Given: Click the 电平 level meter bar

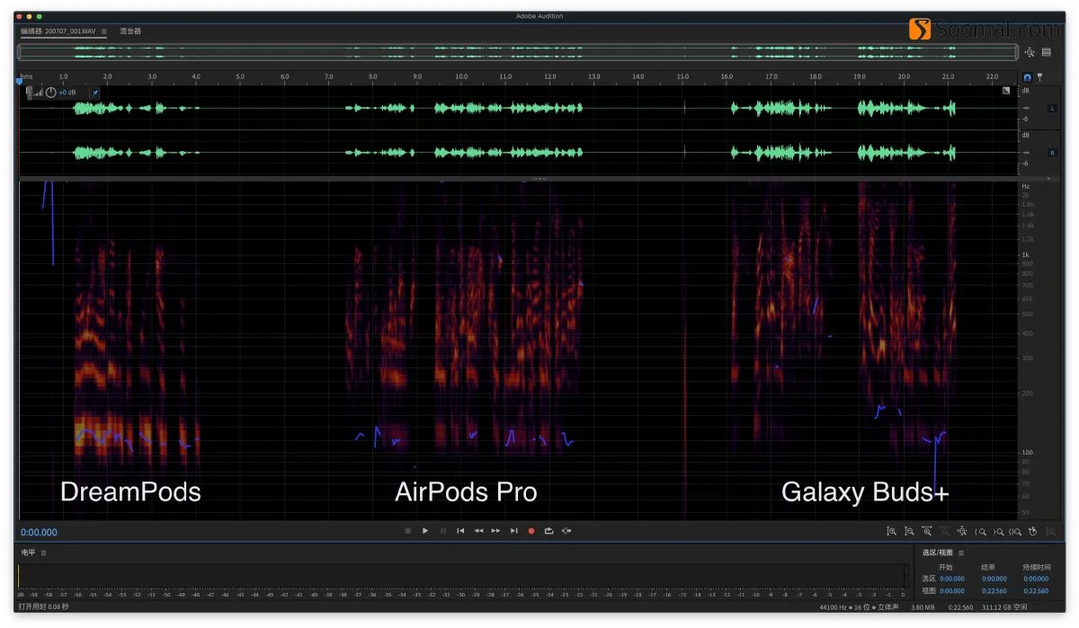Looking at the screenshot, I should (461, 576).
